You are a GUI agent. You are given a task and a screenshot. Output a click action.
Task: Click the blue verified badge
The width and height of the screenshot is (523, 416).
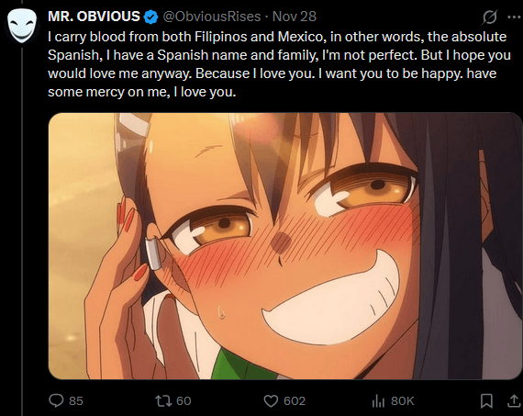tap(150, 17)
